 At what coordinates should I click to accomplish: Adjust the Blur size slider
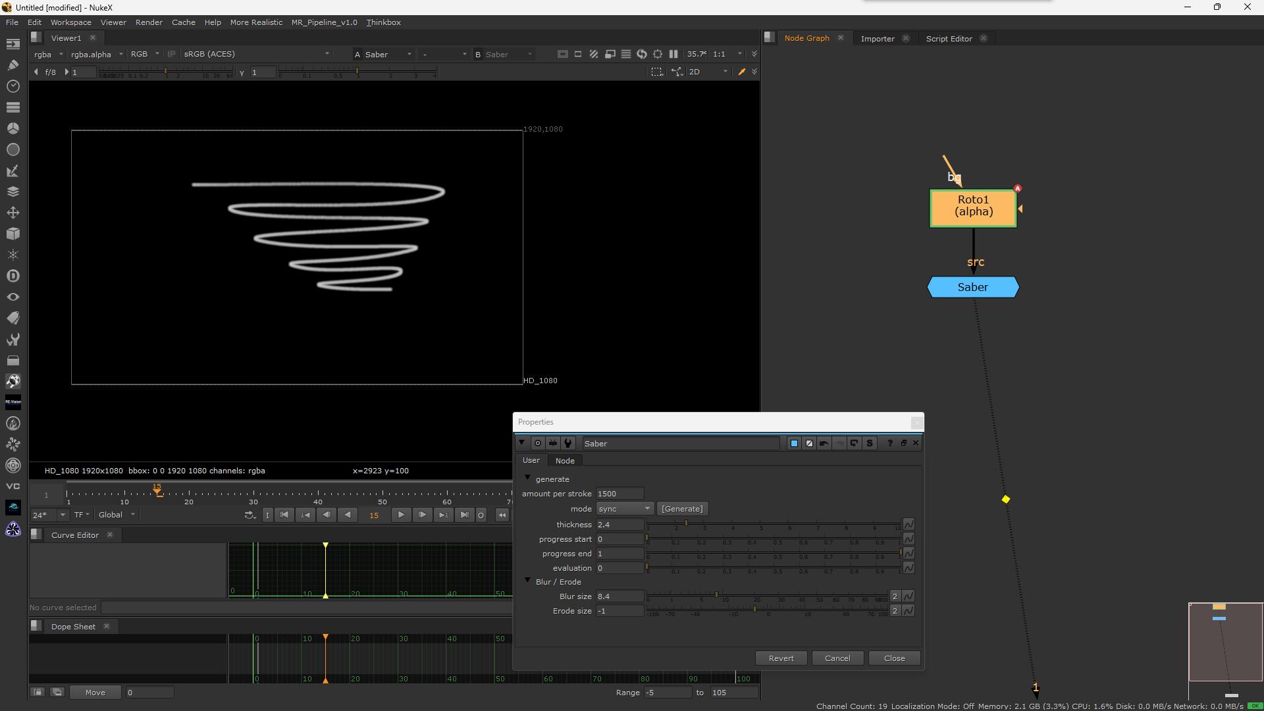point(716,595)
